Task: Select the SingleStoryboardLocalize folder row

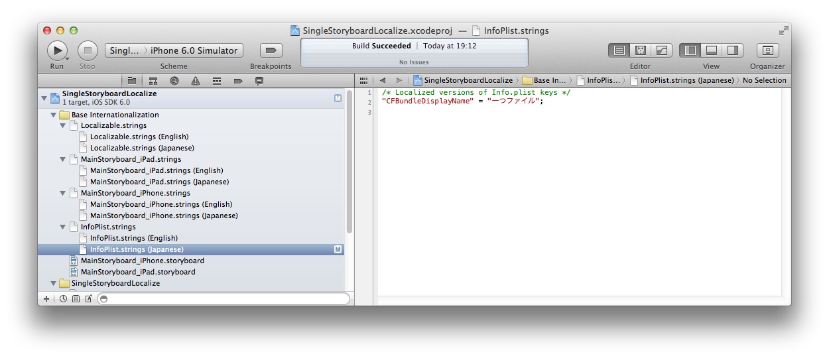Action: pos(191,283)
